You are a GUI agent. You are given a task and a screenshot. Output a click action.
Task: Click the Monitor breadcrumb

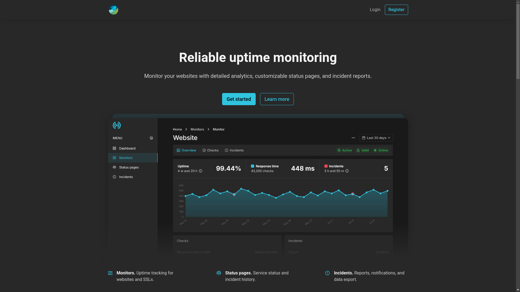219,129
